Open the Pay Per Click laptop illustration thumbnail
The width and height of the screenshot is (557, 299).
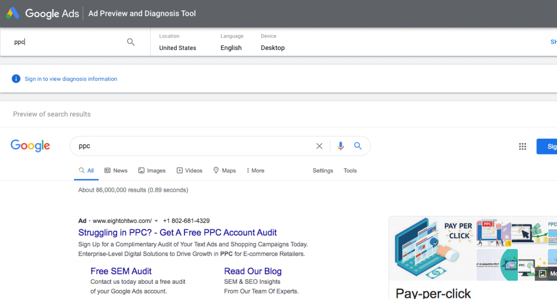pyautogui.click(x=432, y=248)
